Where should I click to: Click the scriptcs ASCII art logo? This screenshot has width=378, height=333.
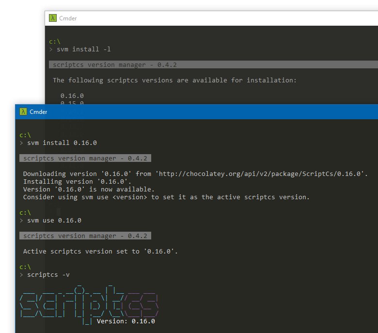tap(89, 304)
